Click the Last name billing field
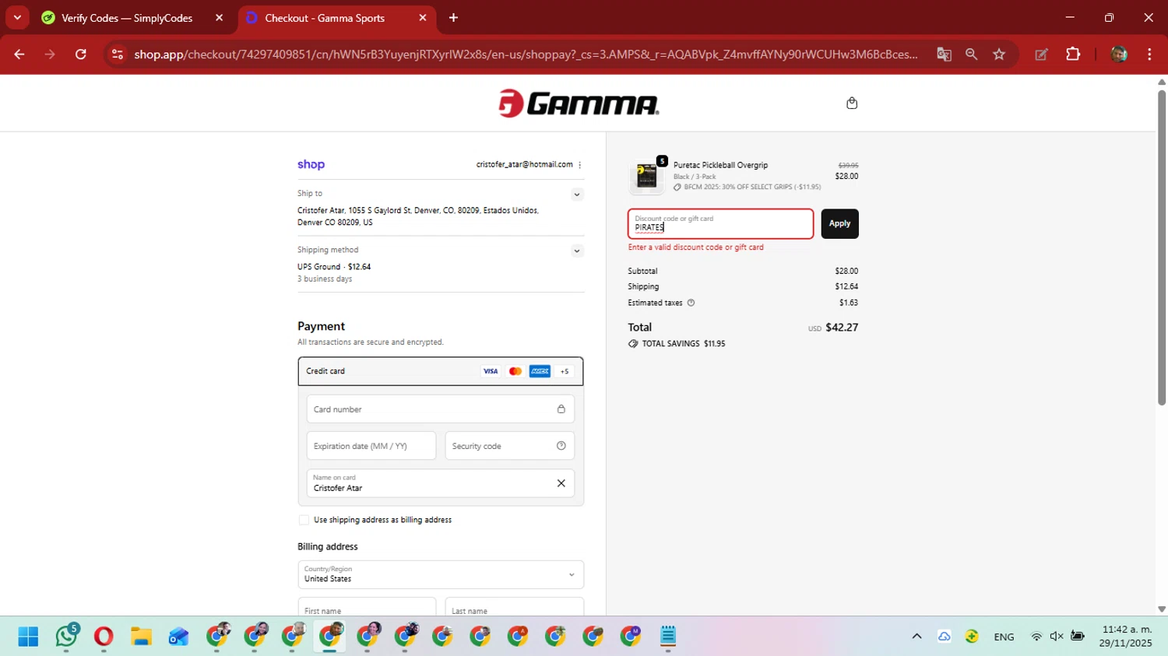Image resolution: width=1168 pixels, height=656 pixels. 515,607
